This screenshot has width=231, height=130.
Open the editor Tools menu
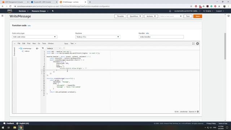point(44,43)
